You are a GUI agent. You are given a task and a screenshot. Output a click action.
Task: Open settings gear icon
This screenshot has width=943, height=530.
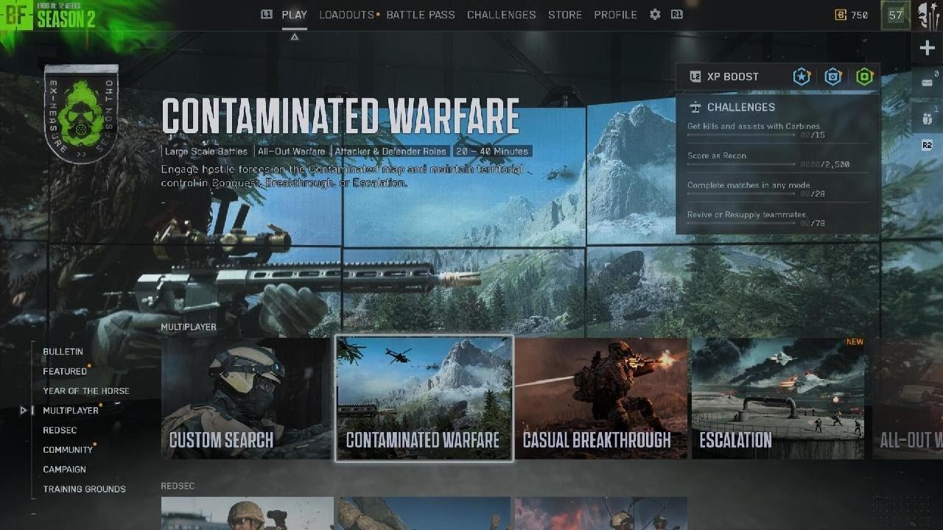tap(655, 14)
